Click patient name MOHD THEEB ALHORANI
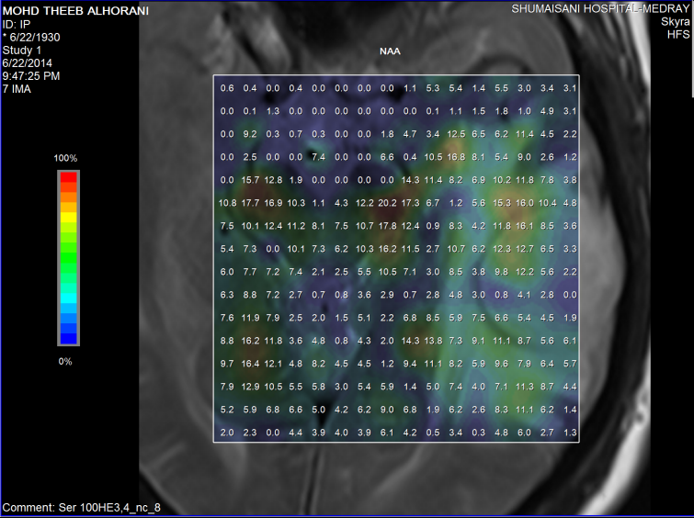The image size is (694, 518). (62, 11)
